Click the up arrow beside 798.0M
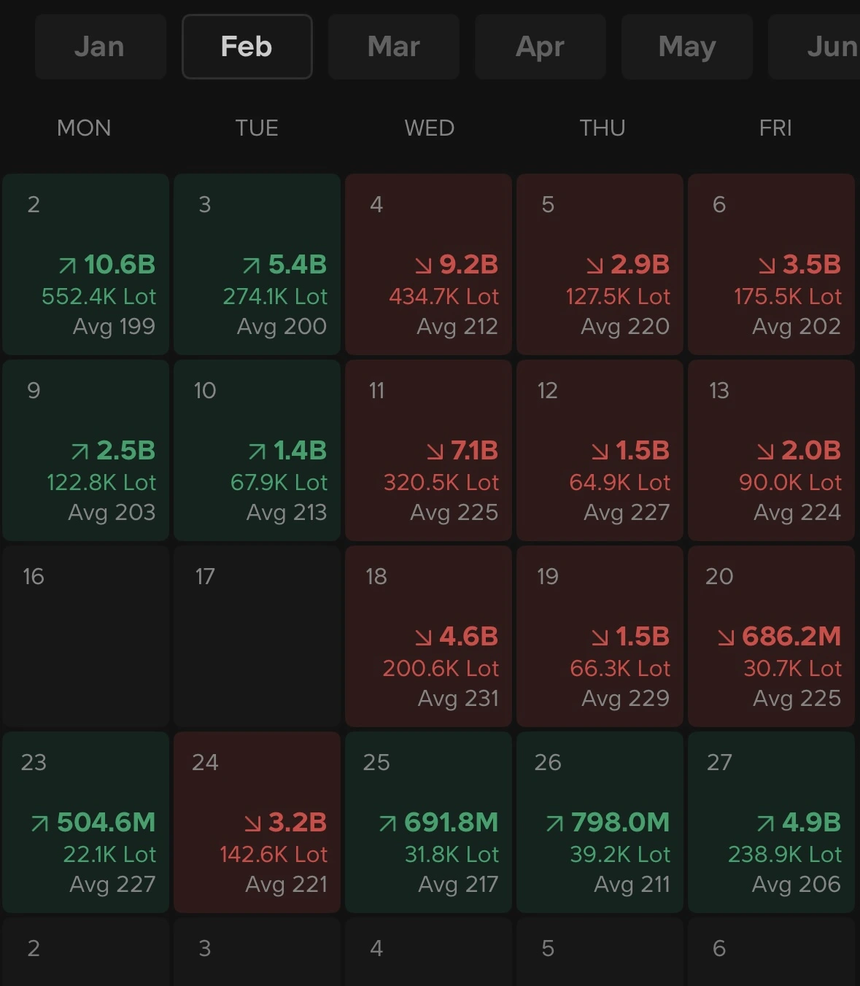 coord(555,823)
